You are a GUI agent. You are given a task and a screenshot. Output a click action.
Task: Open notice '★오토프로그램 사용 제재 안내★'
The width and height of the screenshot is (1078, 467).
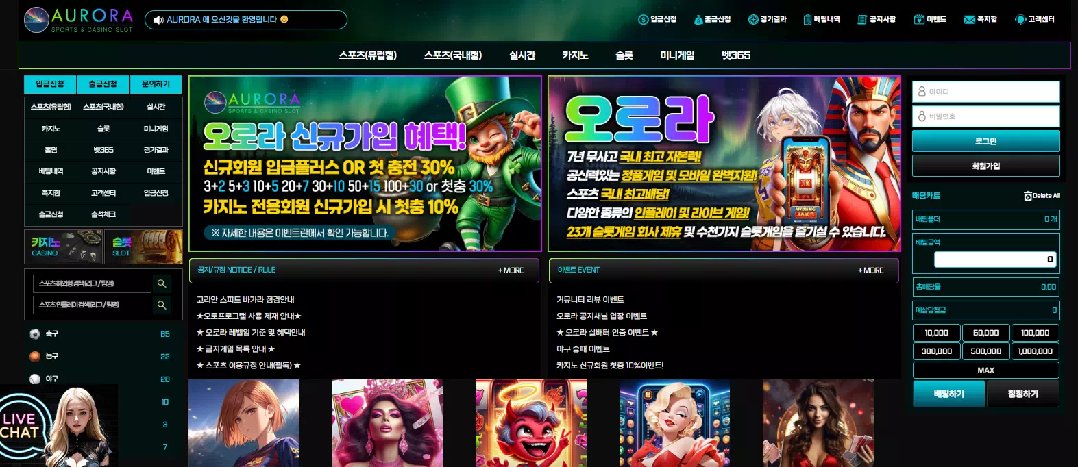coord(249,316)
